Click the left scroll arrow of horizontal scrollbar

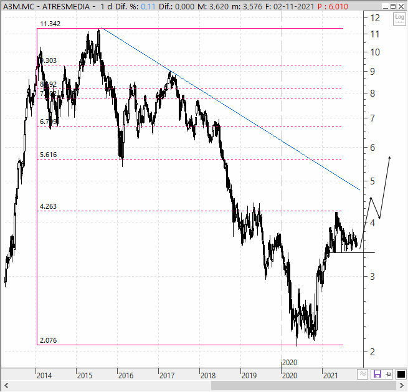tap(6, 386)
